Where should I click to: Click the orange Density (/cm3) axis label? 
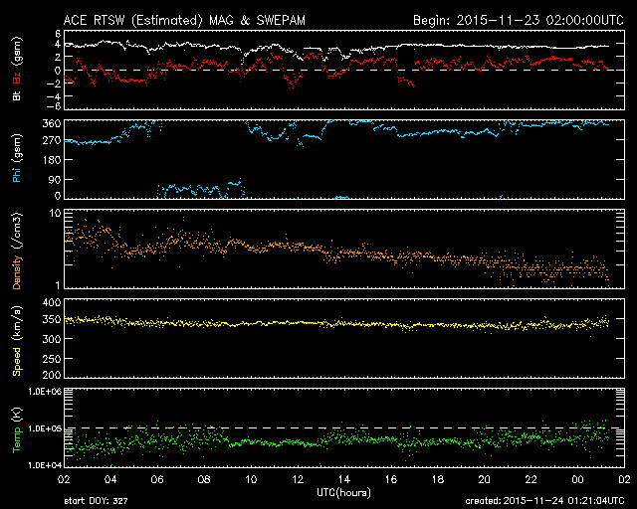(17, 251)
